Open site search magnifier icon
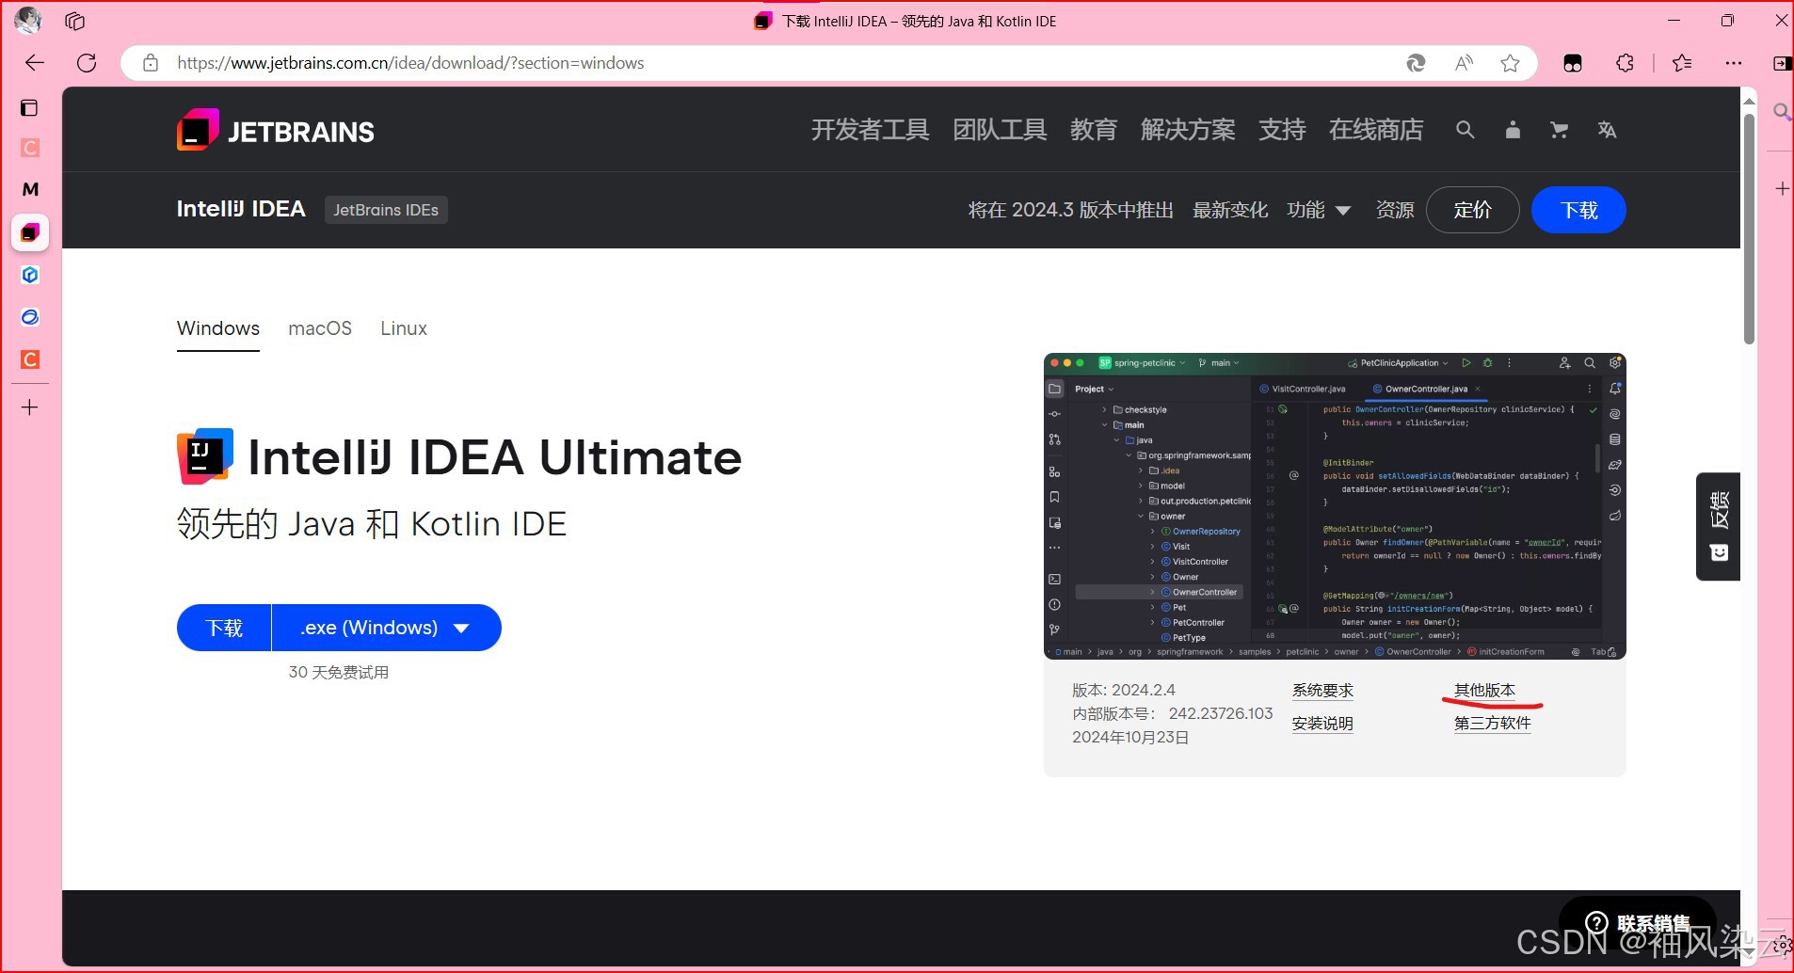The height and width of the screenshot is (973, 1794). tap(1465, 130)
